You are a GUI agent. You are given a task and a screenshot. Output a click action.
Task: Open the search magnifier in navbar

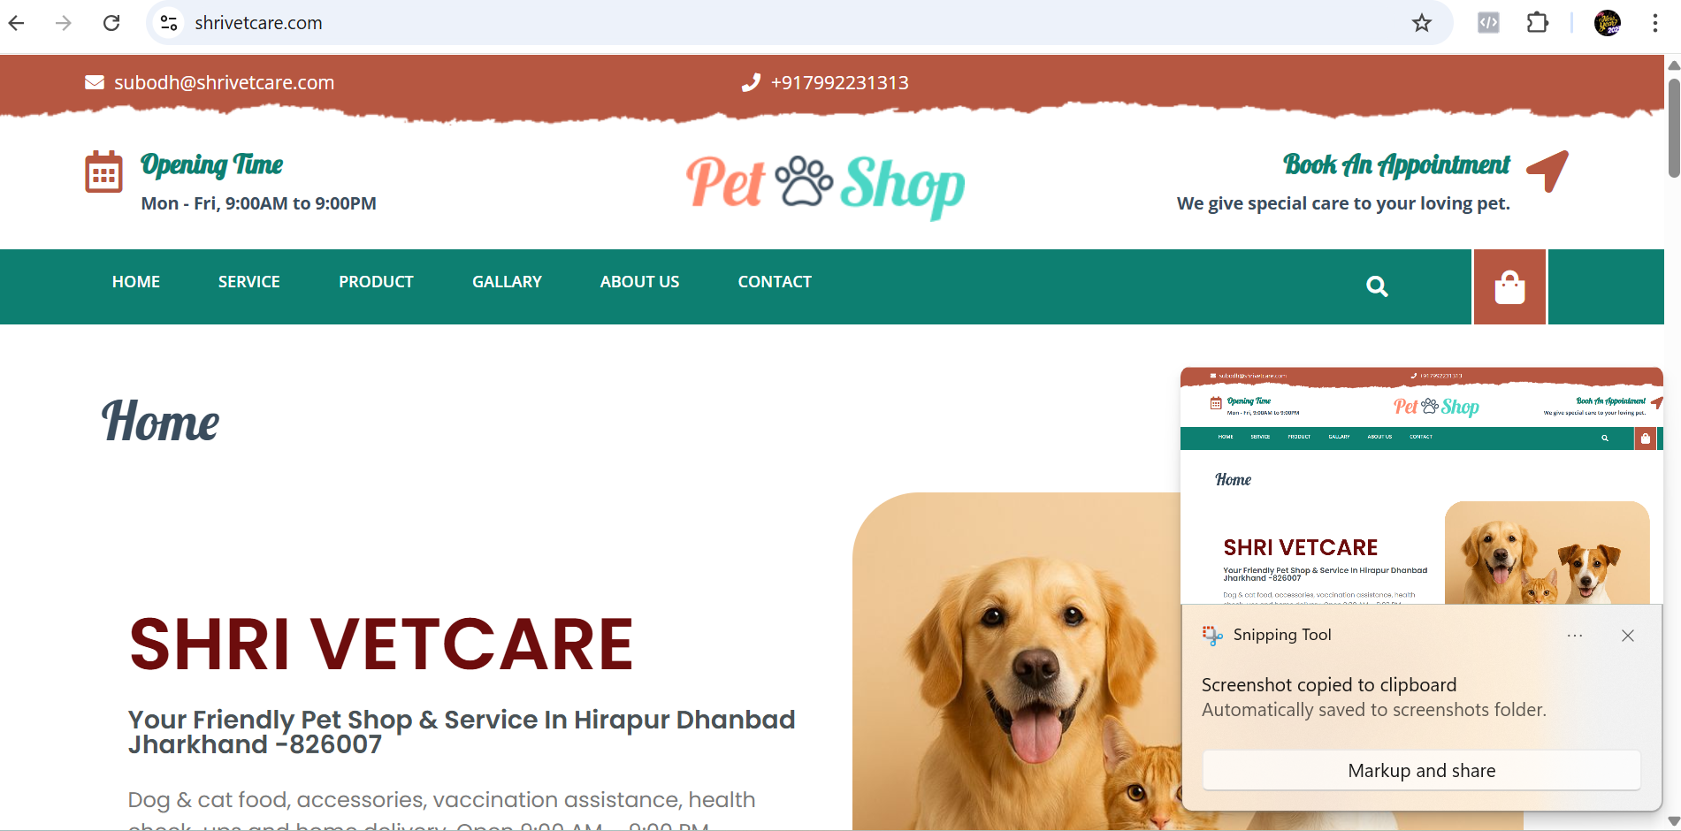tap(1377, 286)
